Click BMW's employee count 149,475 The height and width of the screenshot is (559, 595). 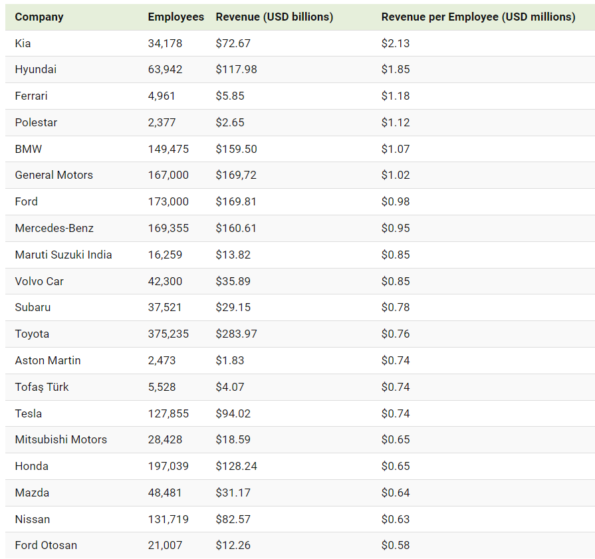[x=168, y=149]
